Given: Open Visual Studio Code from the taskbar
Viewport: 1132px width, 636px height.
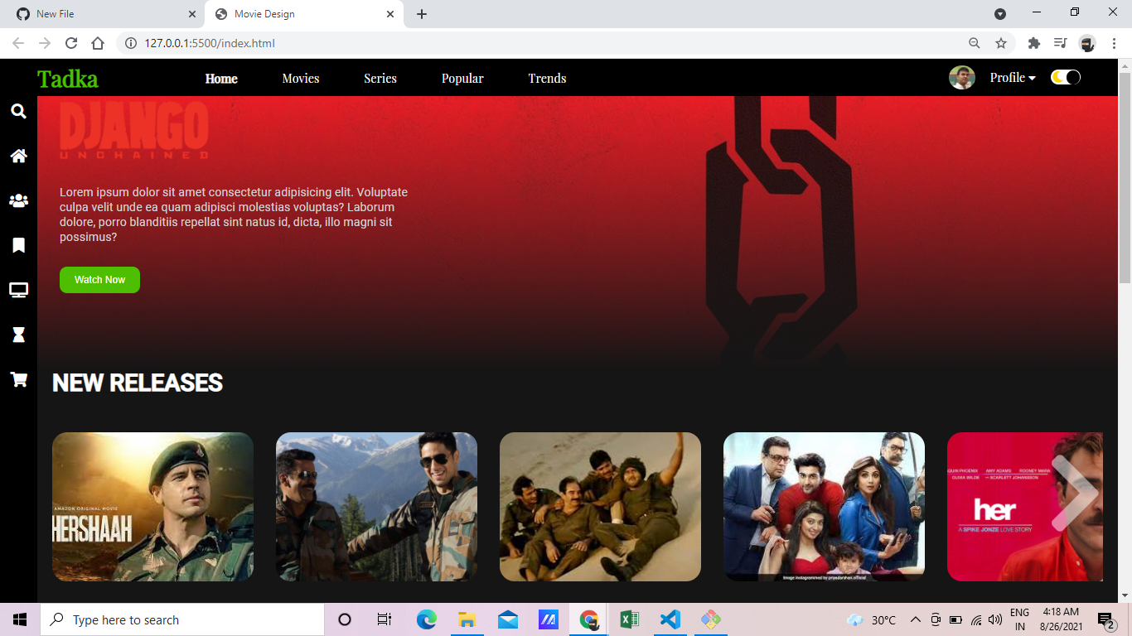Looking at the screenshot, I should [670, 619].
